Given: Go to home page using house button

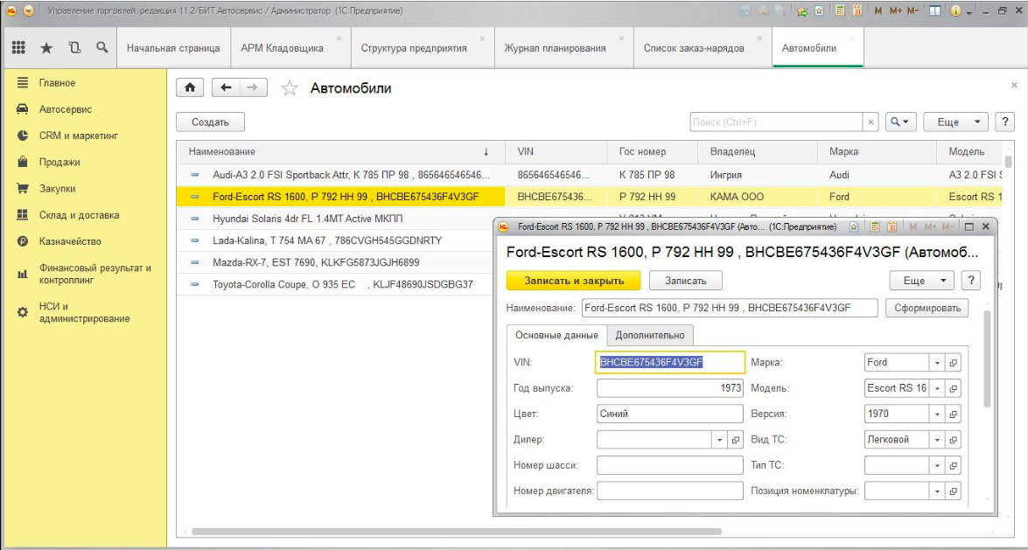Looking at the screenshot, I should coord(190,87).
